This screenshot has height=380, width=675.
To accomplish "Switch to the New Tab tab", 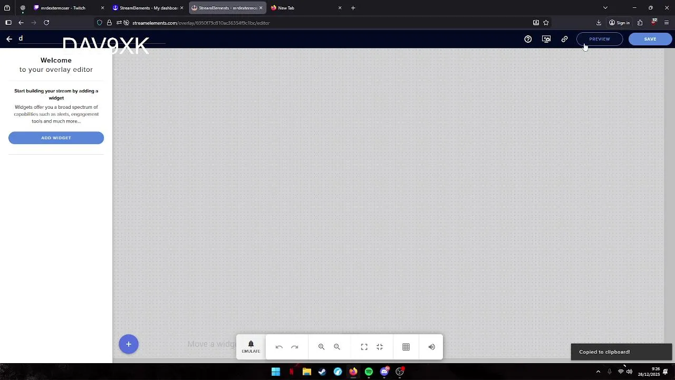I will (x=306, y=8).
